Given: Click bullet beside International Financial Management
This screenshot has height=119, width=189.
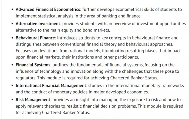Looking at the screenshot, I should point(12,86).
